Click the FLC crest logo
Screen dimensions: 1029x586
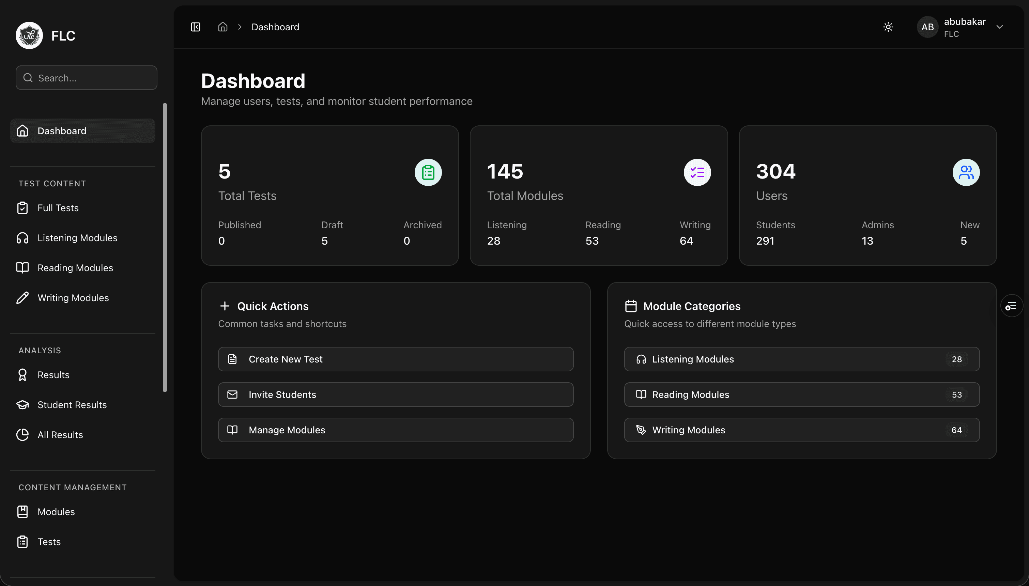[x=29, y=35]
